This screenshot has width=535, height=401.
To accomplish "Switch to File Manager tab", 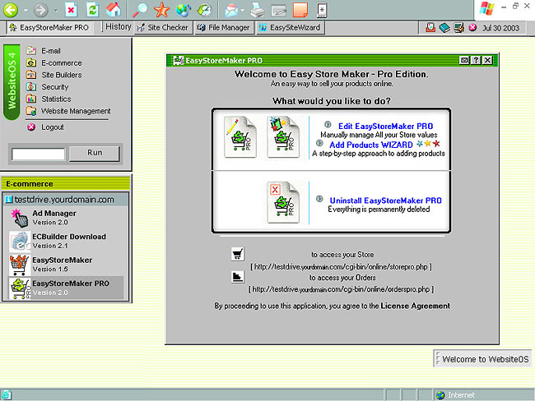I will coord(224,28).
